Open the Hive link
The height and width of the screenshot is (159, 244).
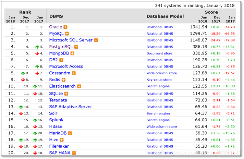click(54, 140)
